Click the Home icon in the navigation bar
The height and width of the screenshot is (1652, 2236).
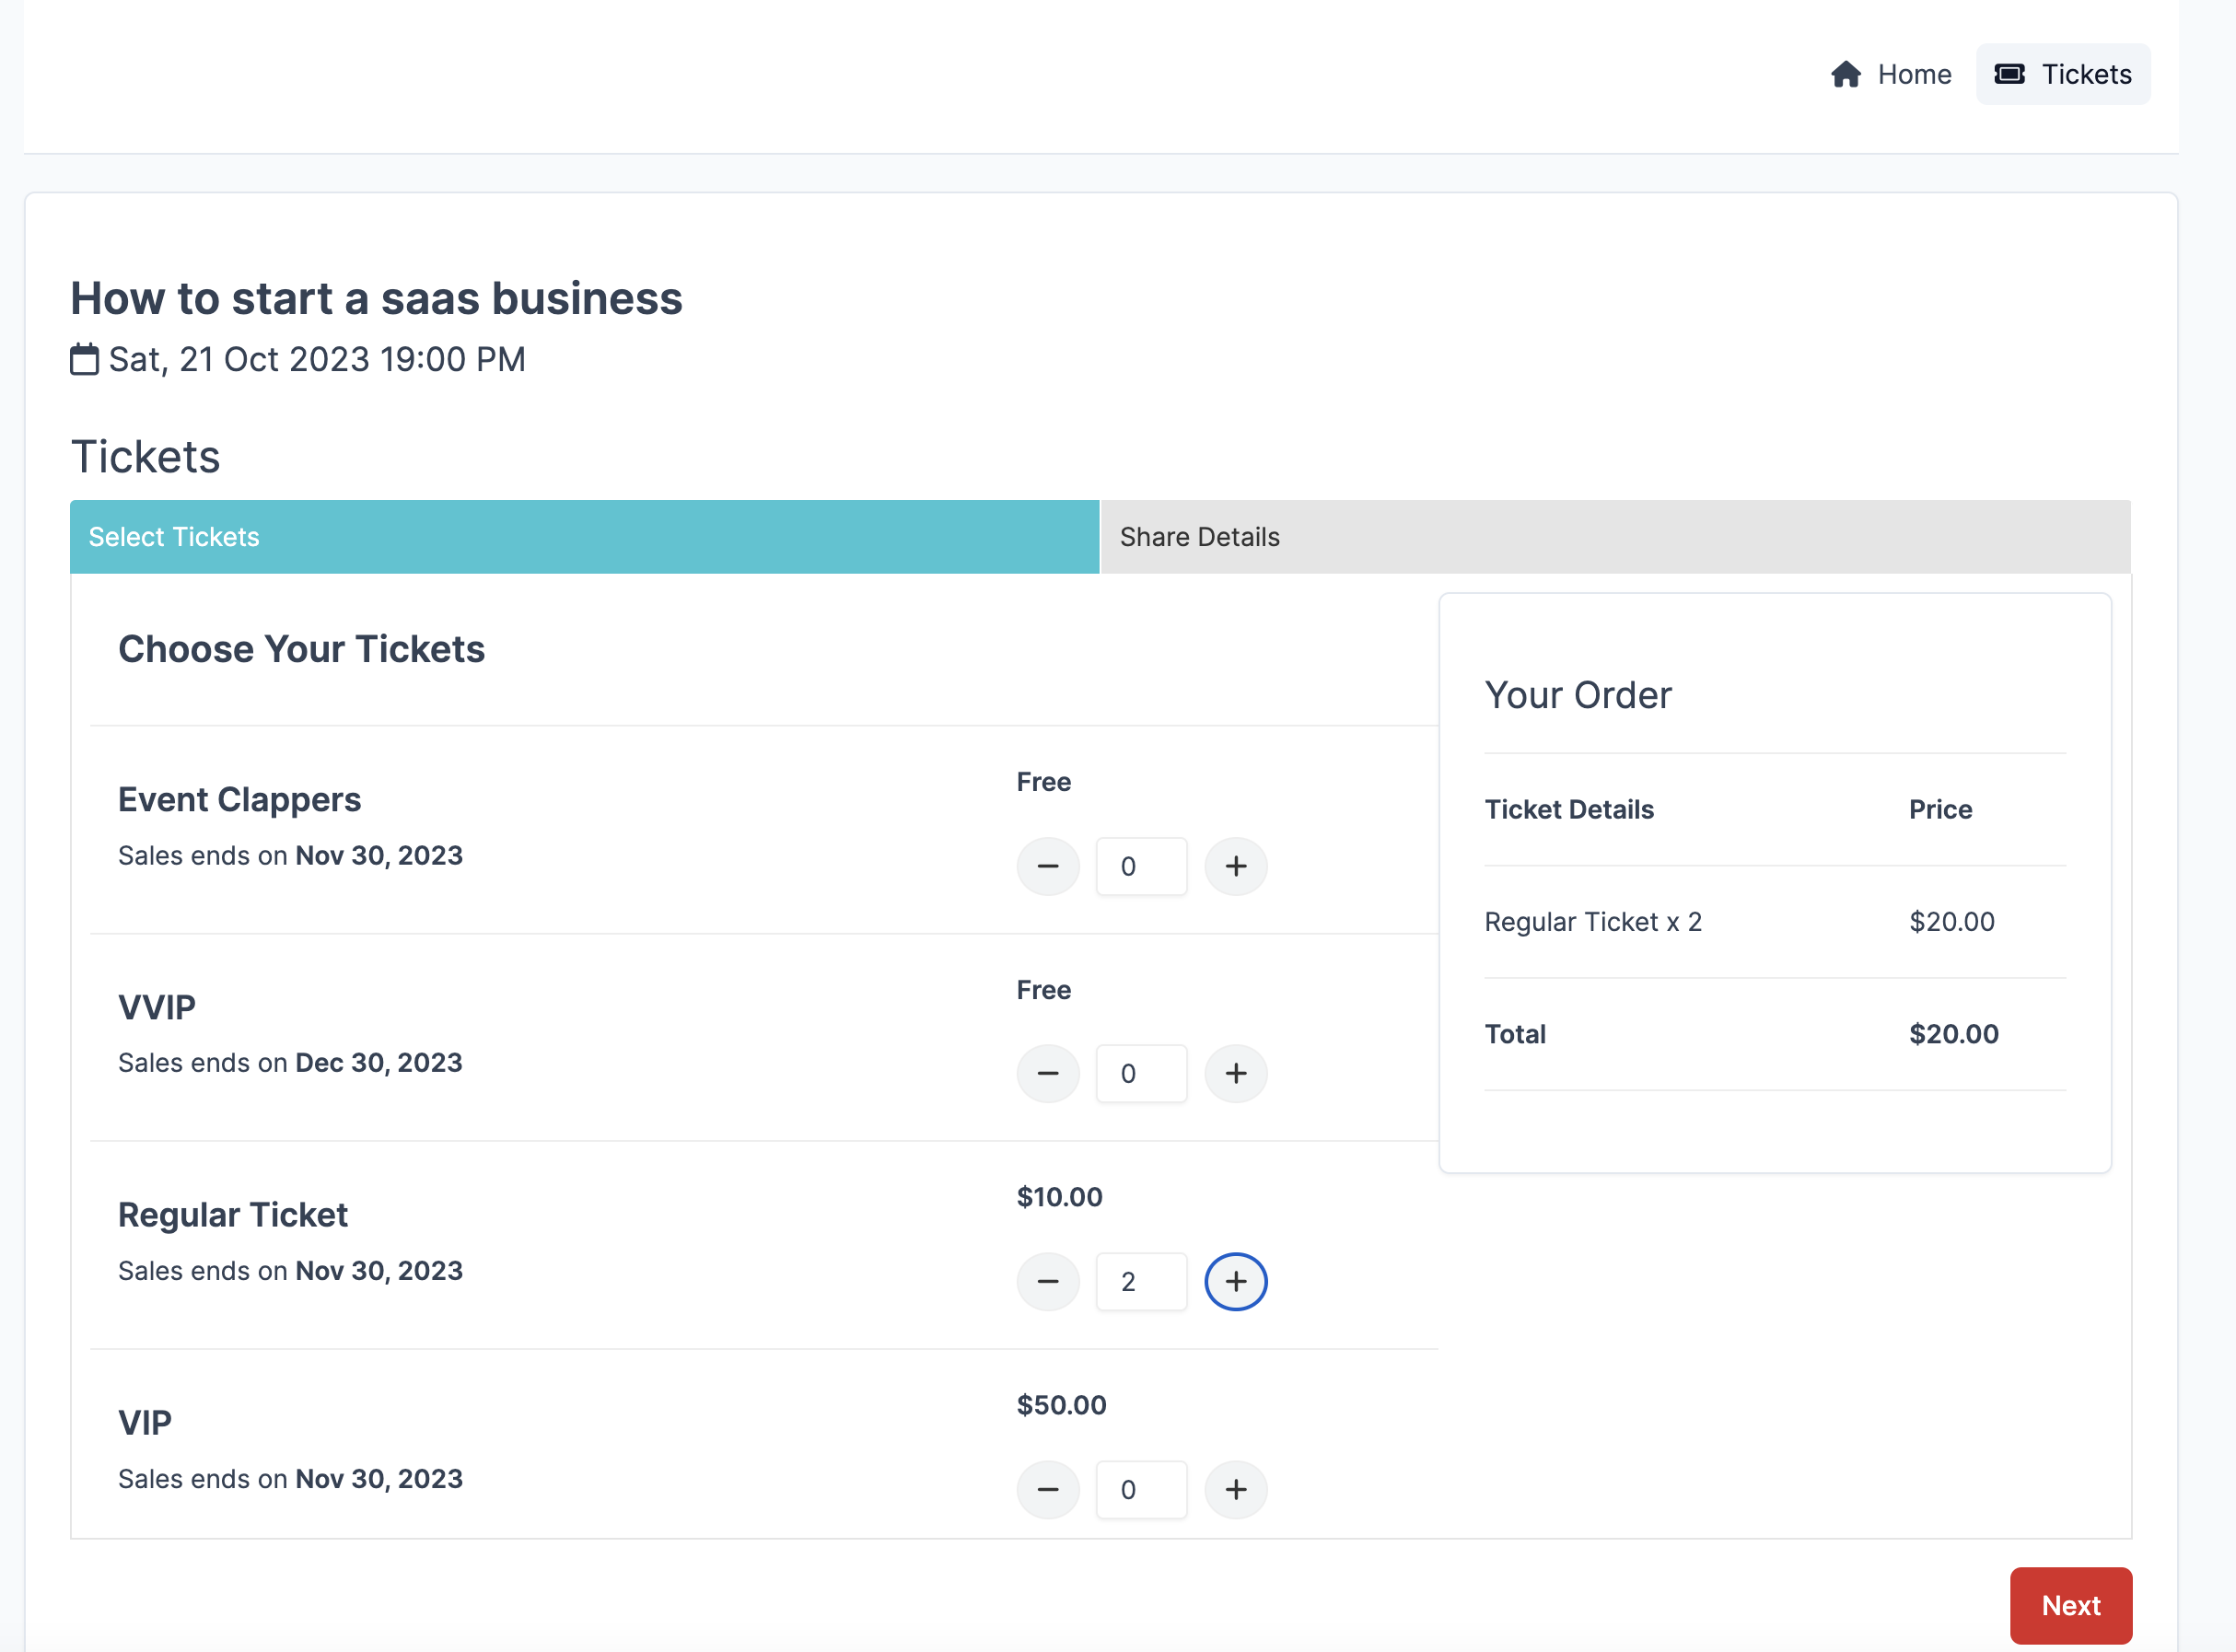1846,74
